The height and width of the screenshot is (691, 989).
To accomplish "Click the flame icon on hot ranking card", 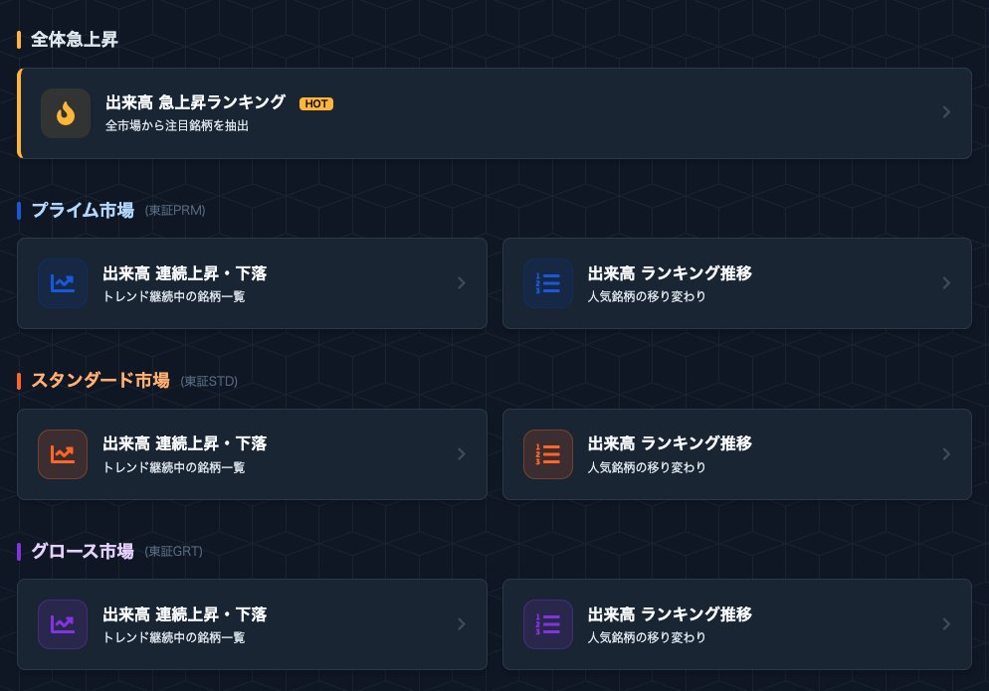I will point(66,113).
